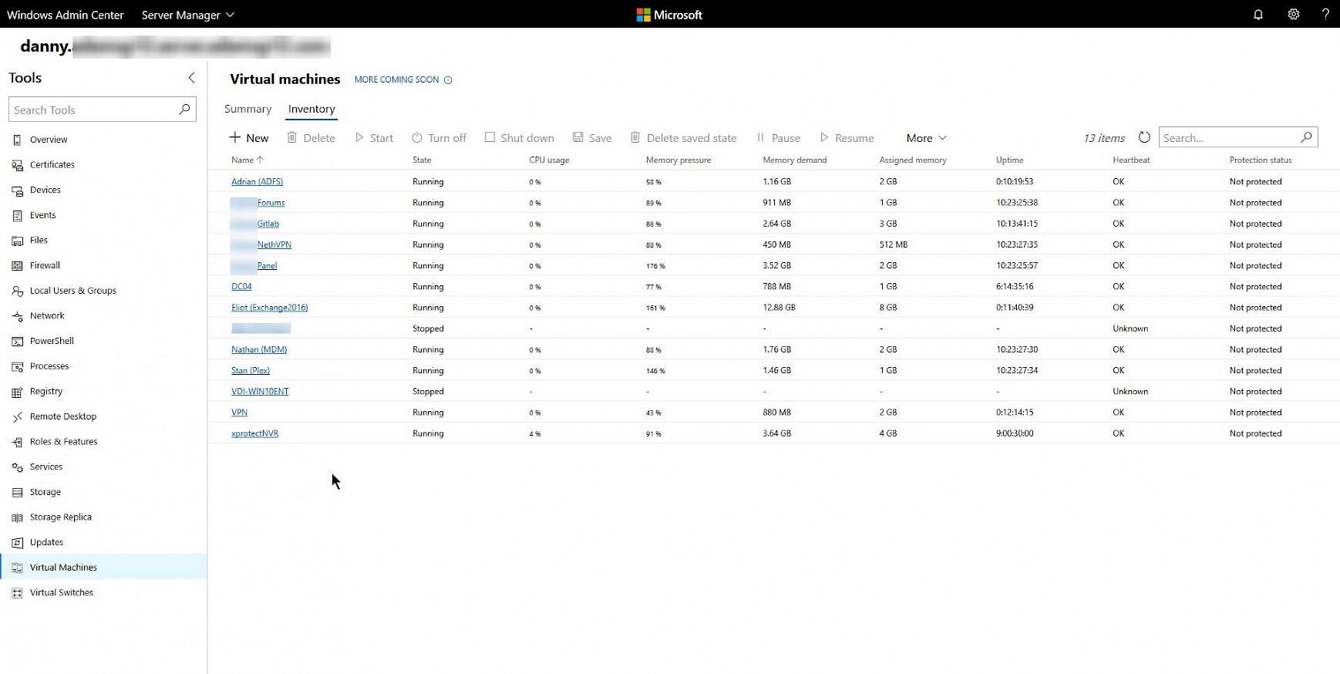Open the DC04 virtual machine link

(241, 287)
